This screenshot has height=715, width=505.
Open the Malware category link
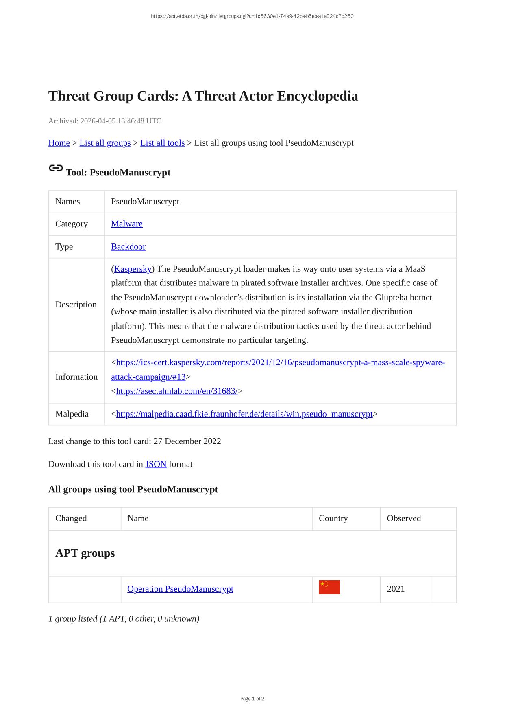pyautogui.click(x=127, y=224)
